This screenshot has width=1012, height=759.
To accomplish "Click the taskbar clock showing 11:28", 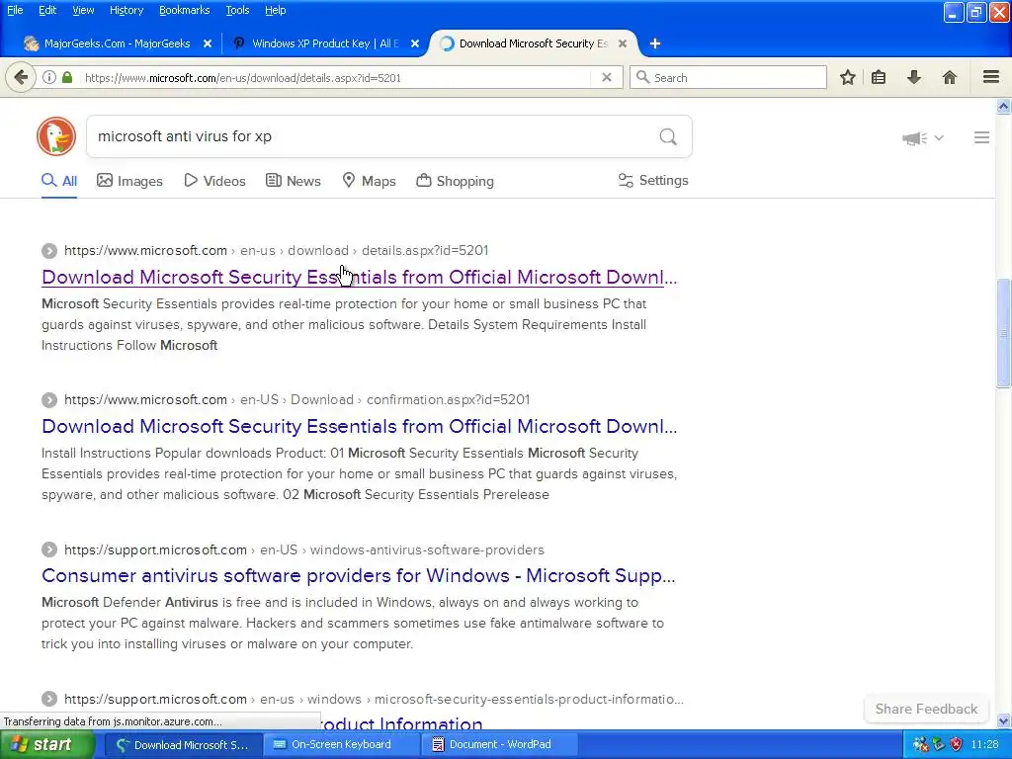I will pyautogui.click(x=985, y=745).
